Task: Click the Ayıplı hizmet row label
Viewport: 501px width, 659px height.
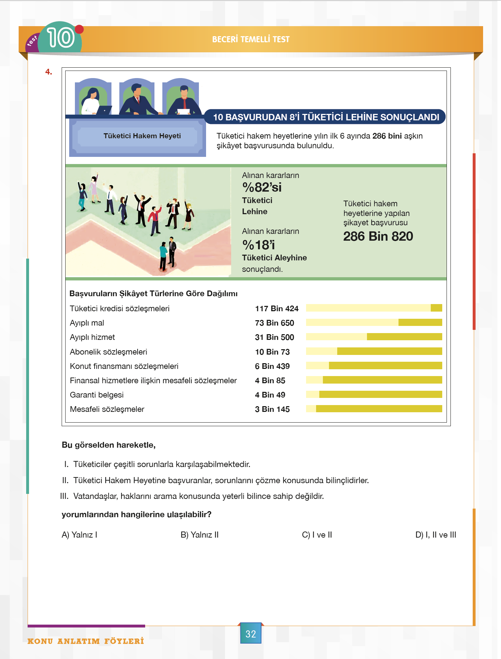Action: [92, 337]
